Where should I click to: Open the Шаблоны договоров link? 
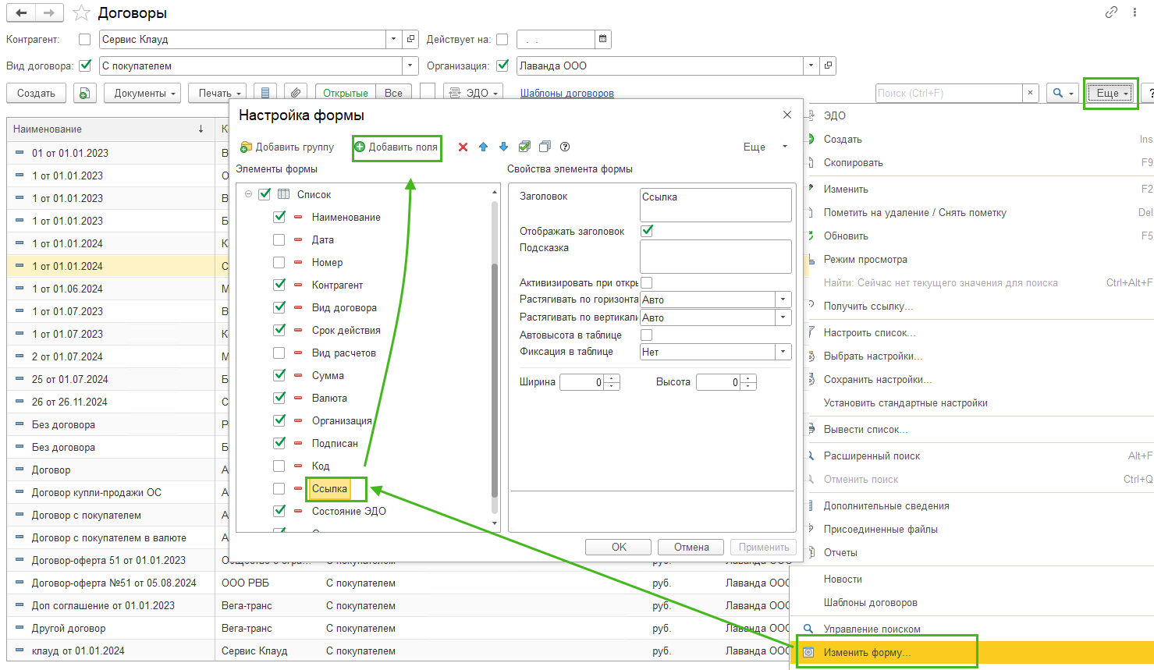coord(567,93)
